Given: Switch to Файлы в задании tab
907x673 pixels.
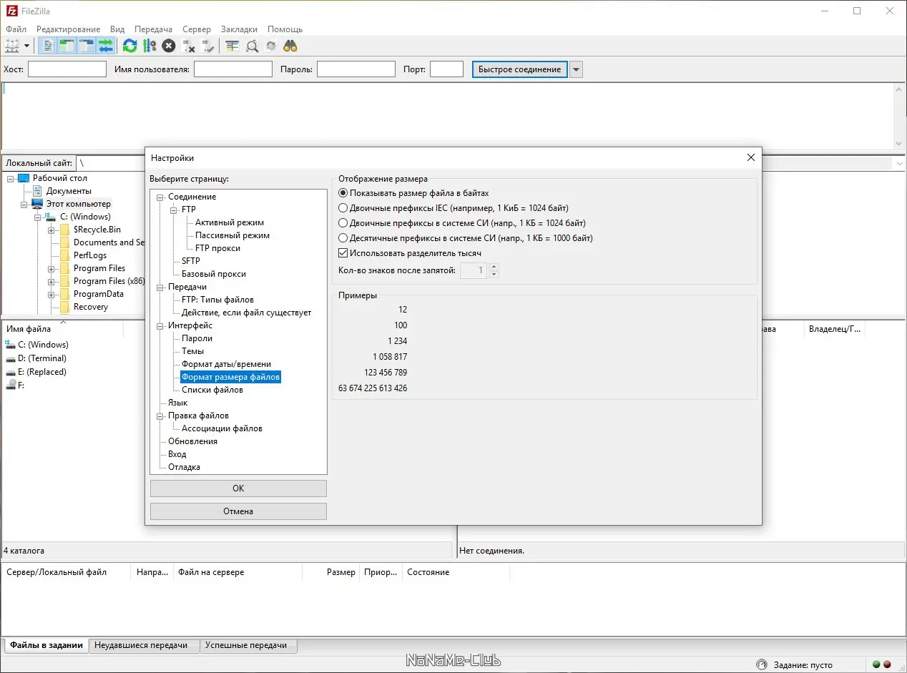Looking at the screenshot, I should [46, 645].
